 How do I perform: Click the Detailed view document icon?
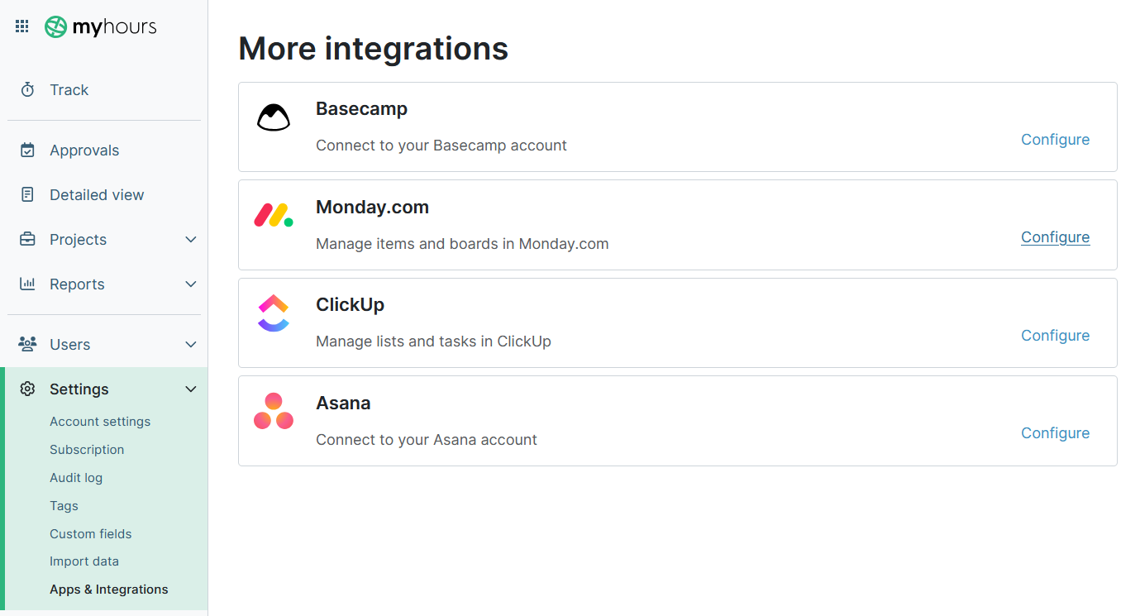27,194
